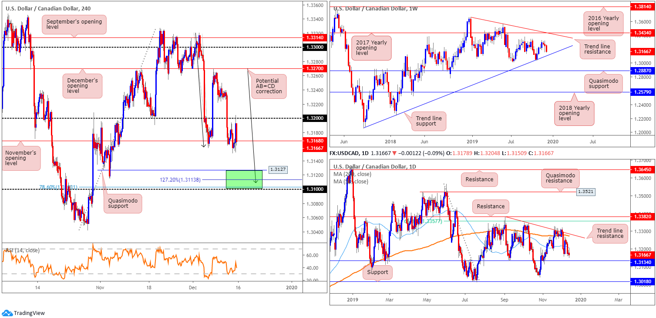Click the 1.36450 daily price label
Viewport: 656px width, 318px height.
[x=643, y=169]
